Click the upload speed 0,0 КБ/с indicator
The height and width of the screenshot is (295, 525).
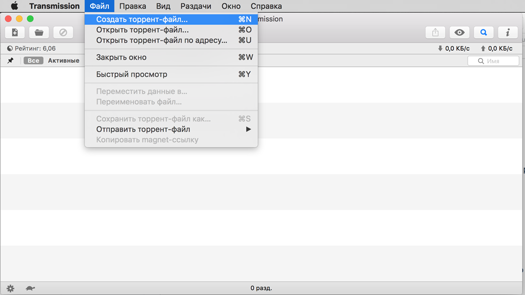coord(497,49)
